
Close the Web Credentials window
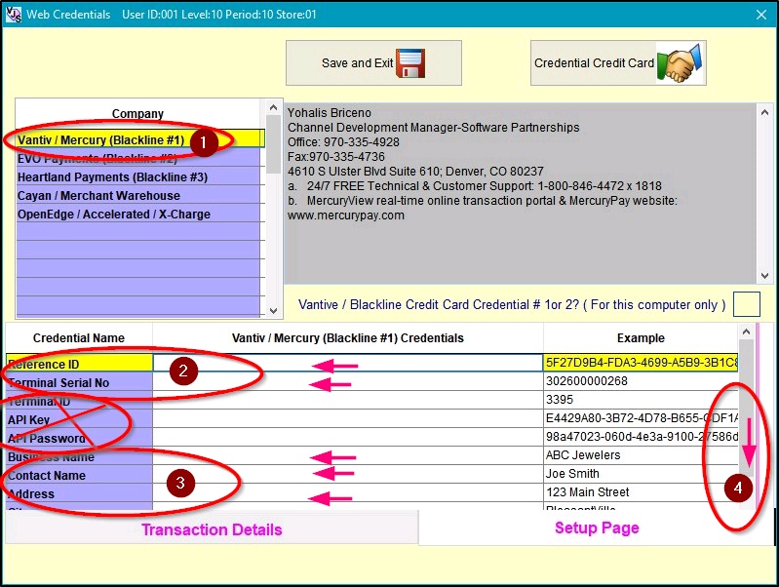pos(761,15)
